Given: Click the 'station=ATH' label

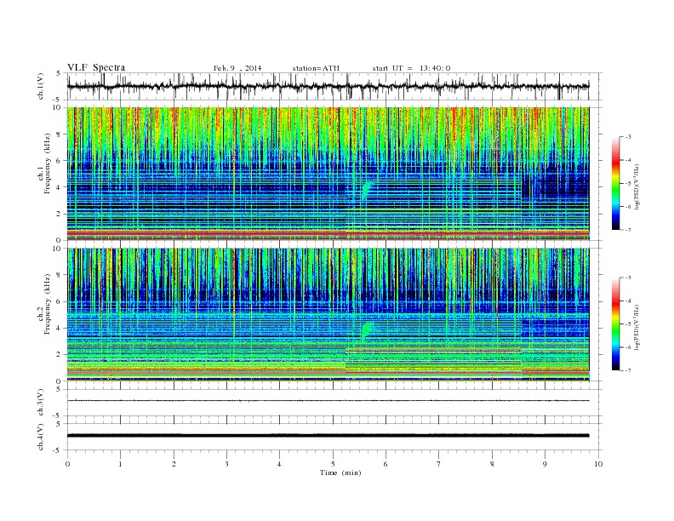Looking at the screenshot, I should (x=316, y=68).
